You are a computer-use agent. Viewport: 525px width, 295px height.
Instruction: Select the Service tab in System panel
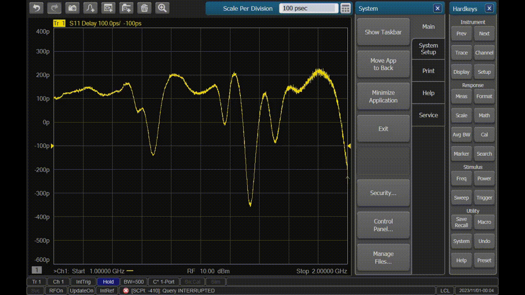coord(428,115)
